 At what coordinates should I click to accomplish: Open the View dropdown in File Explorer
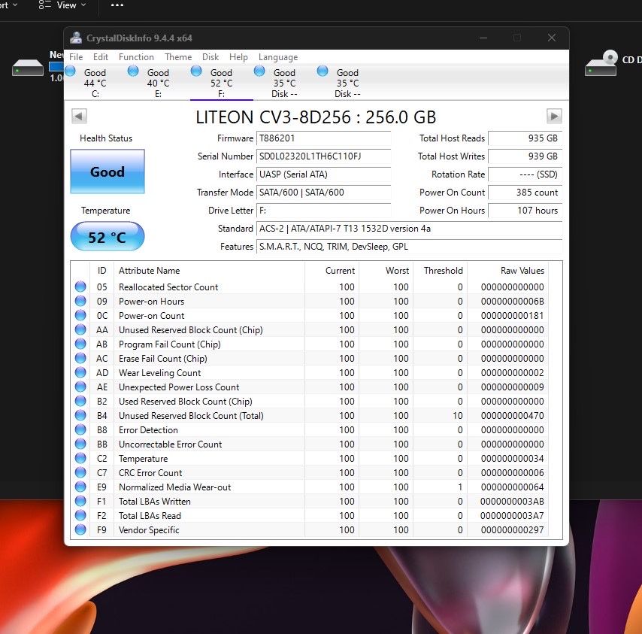pyautogui.click(x=62, y=5)
